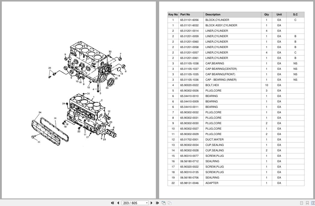Screen dimensions: 315x206
Task: Click callout 26 on the left of diagram
Action: coord(50,68)
